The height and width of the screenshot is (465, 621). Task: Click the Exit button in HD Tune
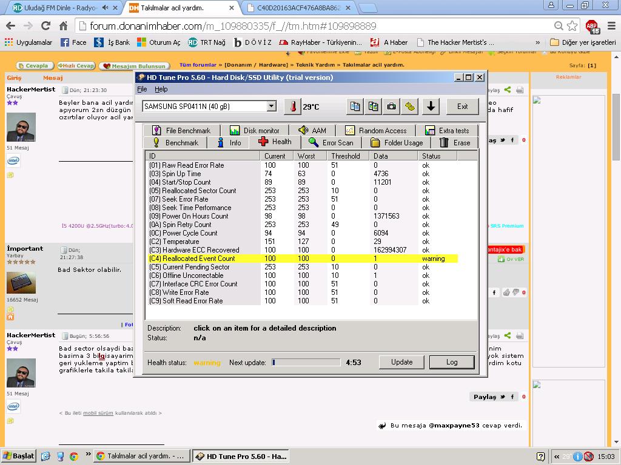(462, 107)
